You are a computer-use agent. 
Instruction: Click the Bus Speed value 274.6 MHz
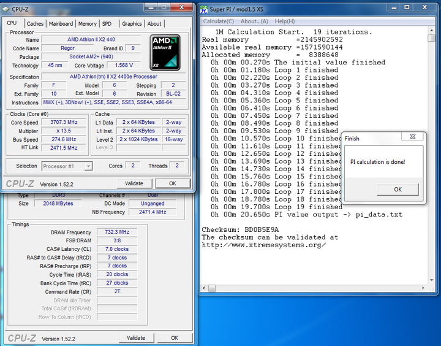pyautogui.click(x=64, y=139)
